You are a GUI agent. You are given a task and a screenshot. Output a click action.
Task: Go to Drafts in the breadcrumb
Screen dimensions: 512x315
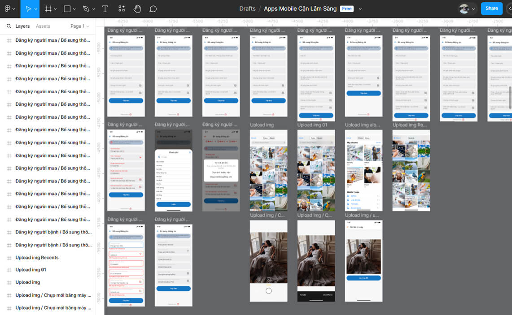247,9
